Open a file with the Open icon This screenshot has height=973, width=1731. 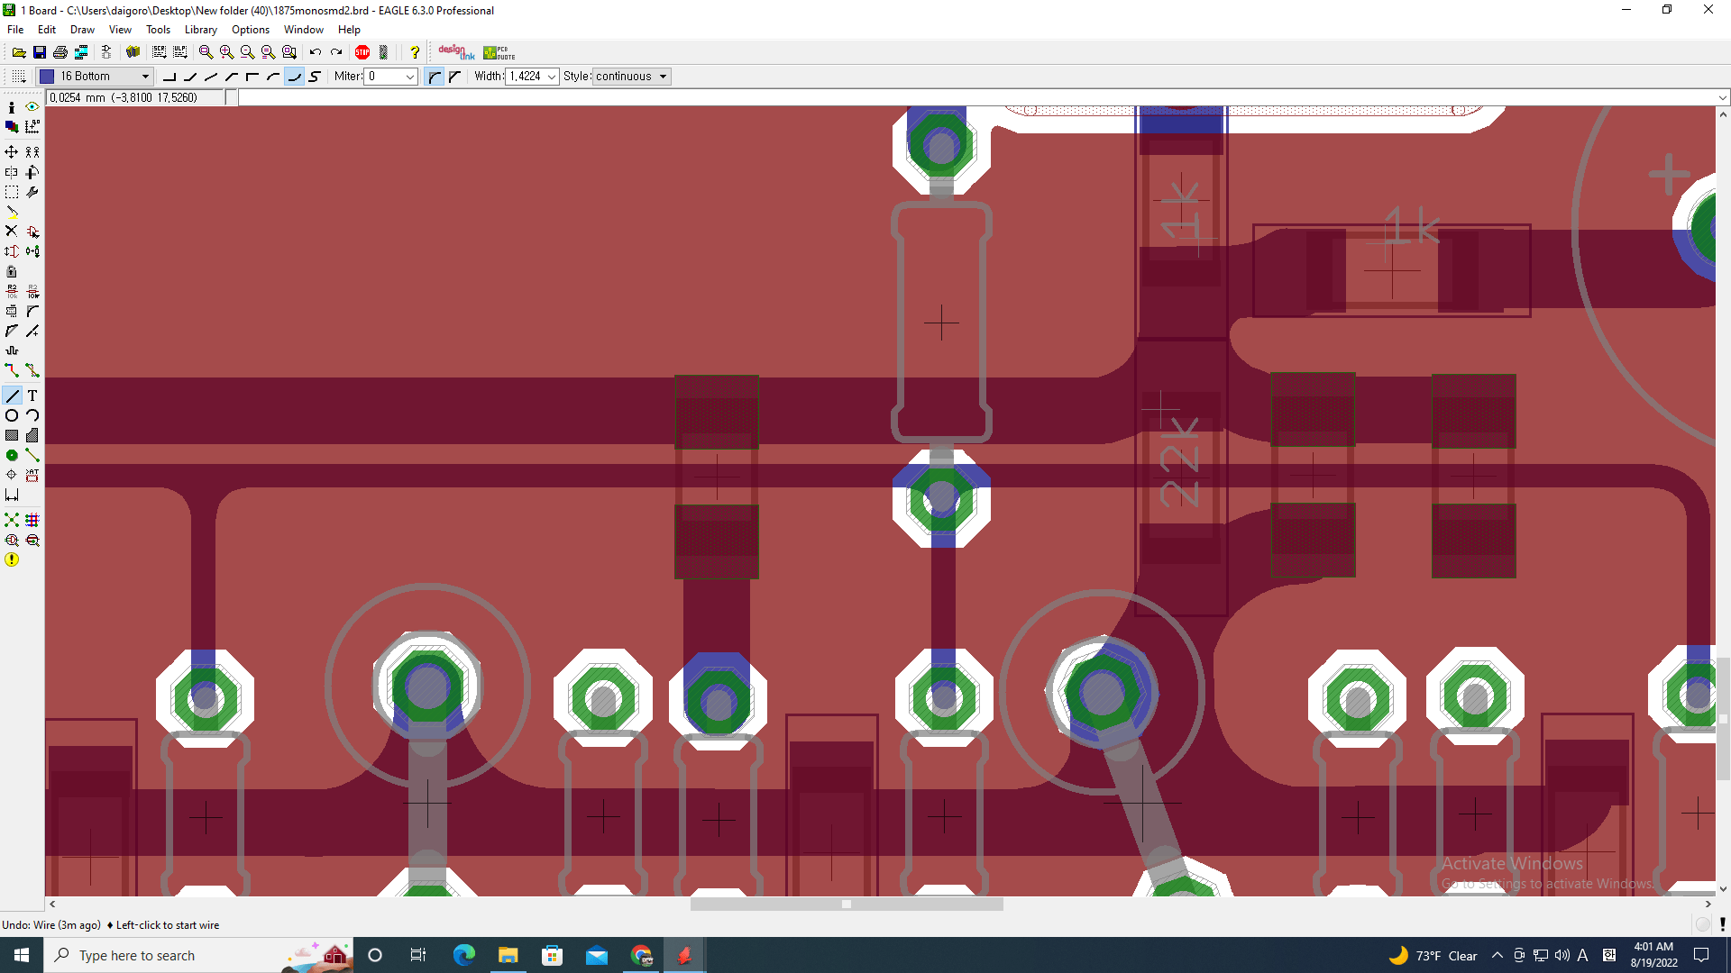(18, 52)
